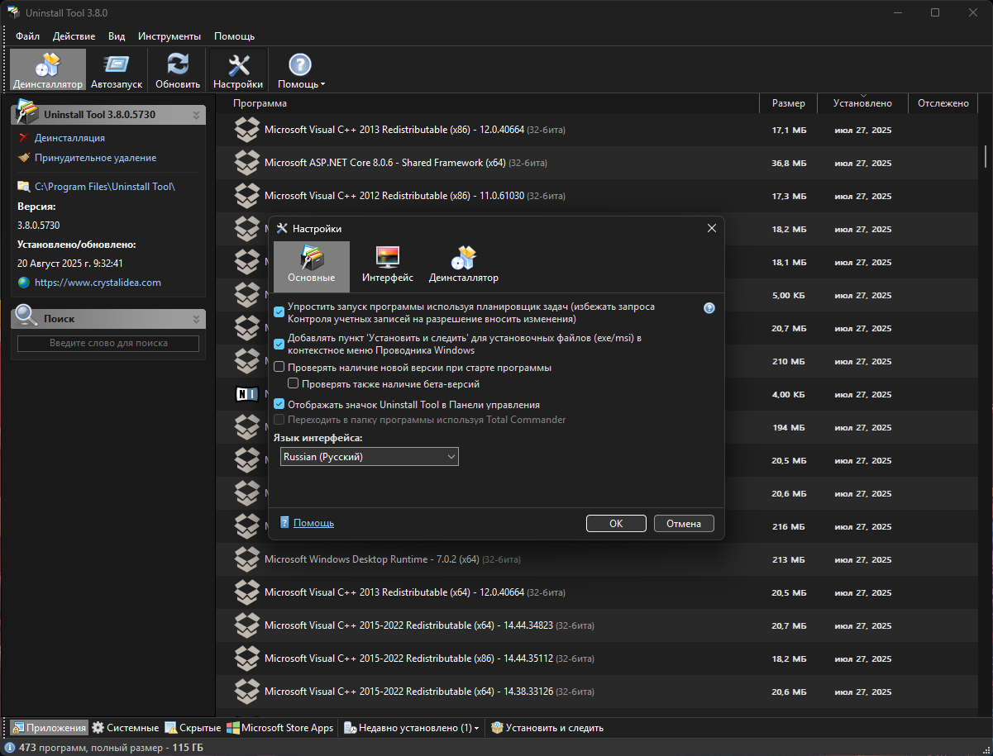Viewport: 993px width, 756px height.
Task: Open the Автозапуск toolbar icon
Action: click(117, 69)
